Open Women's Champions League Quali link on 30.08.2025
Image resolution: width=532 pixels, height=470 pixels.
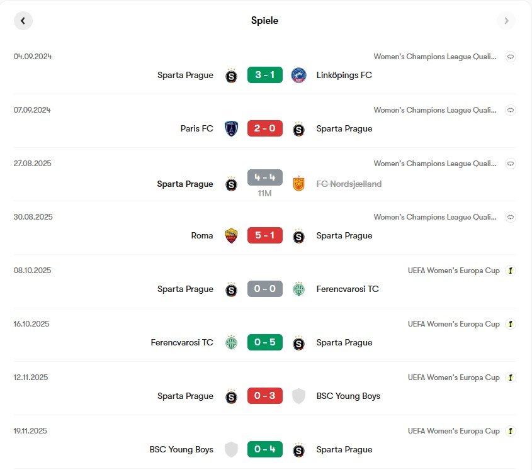(x=435, y=217)
